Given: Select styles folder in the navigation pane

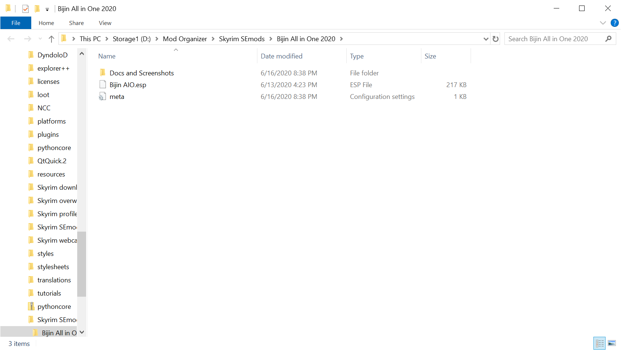Looking at the screenshot, I should [x=46, y=253].
